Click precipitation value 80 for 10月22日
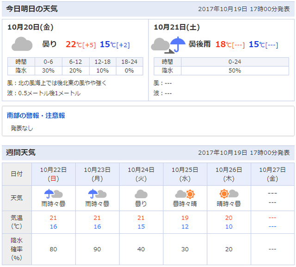Image resolution: width=296 pixels, height=267 pixels. click(54, 249)
